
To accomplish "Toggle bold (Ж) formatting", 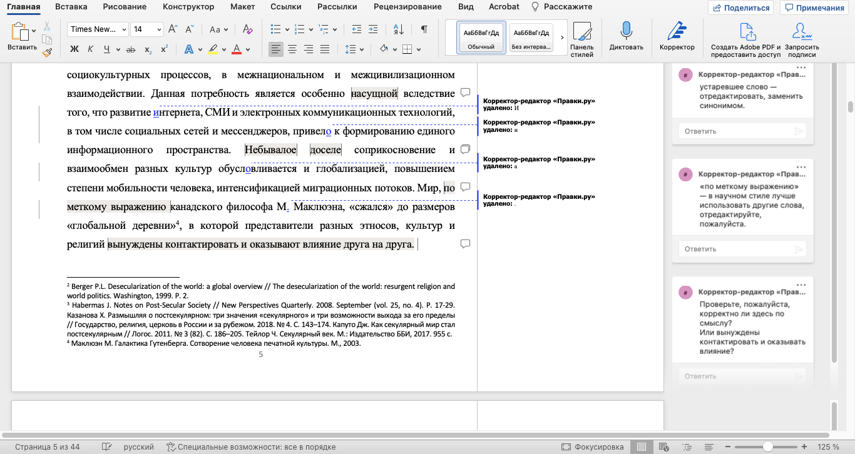I will tap(74, 49).
